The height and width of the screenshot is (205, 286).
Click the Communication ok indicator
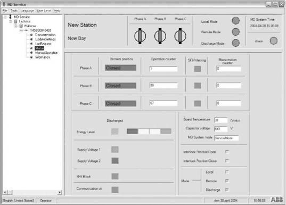click(115, 190)
